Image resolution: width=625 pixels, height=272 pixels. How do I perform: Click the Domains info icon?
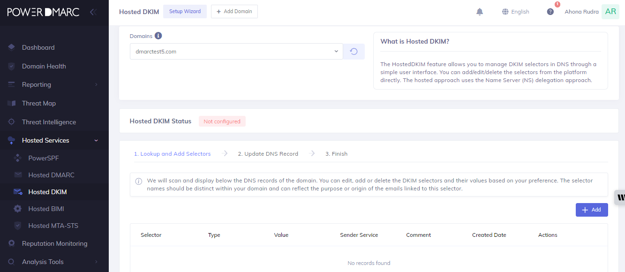click(158, 36)
